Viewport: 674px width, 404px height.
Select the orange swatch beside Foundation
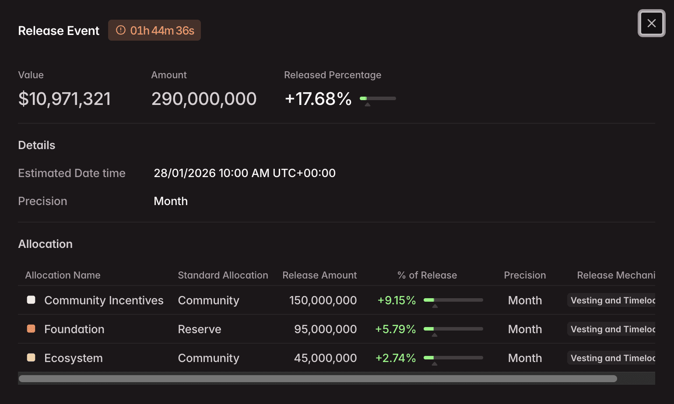pos(31,328)
